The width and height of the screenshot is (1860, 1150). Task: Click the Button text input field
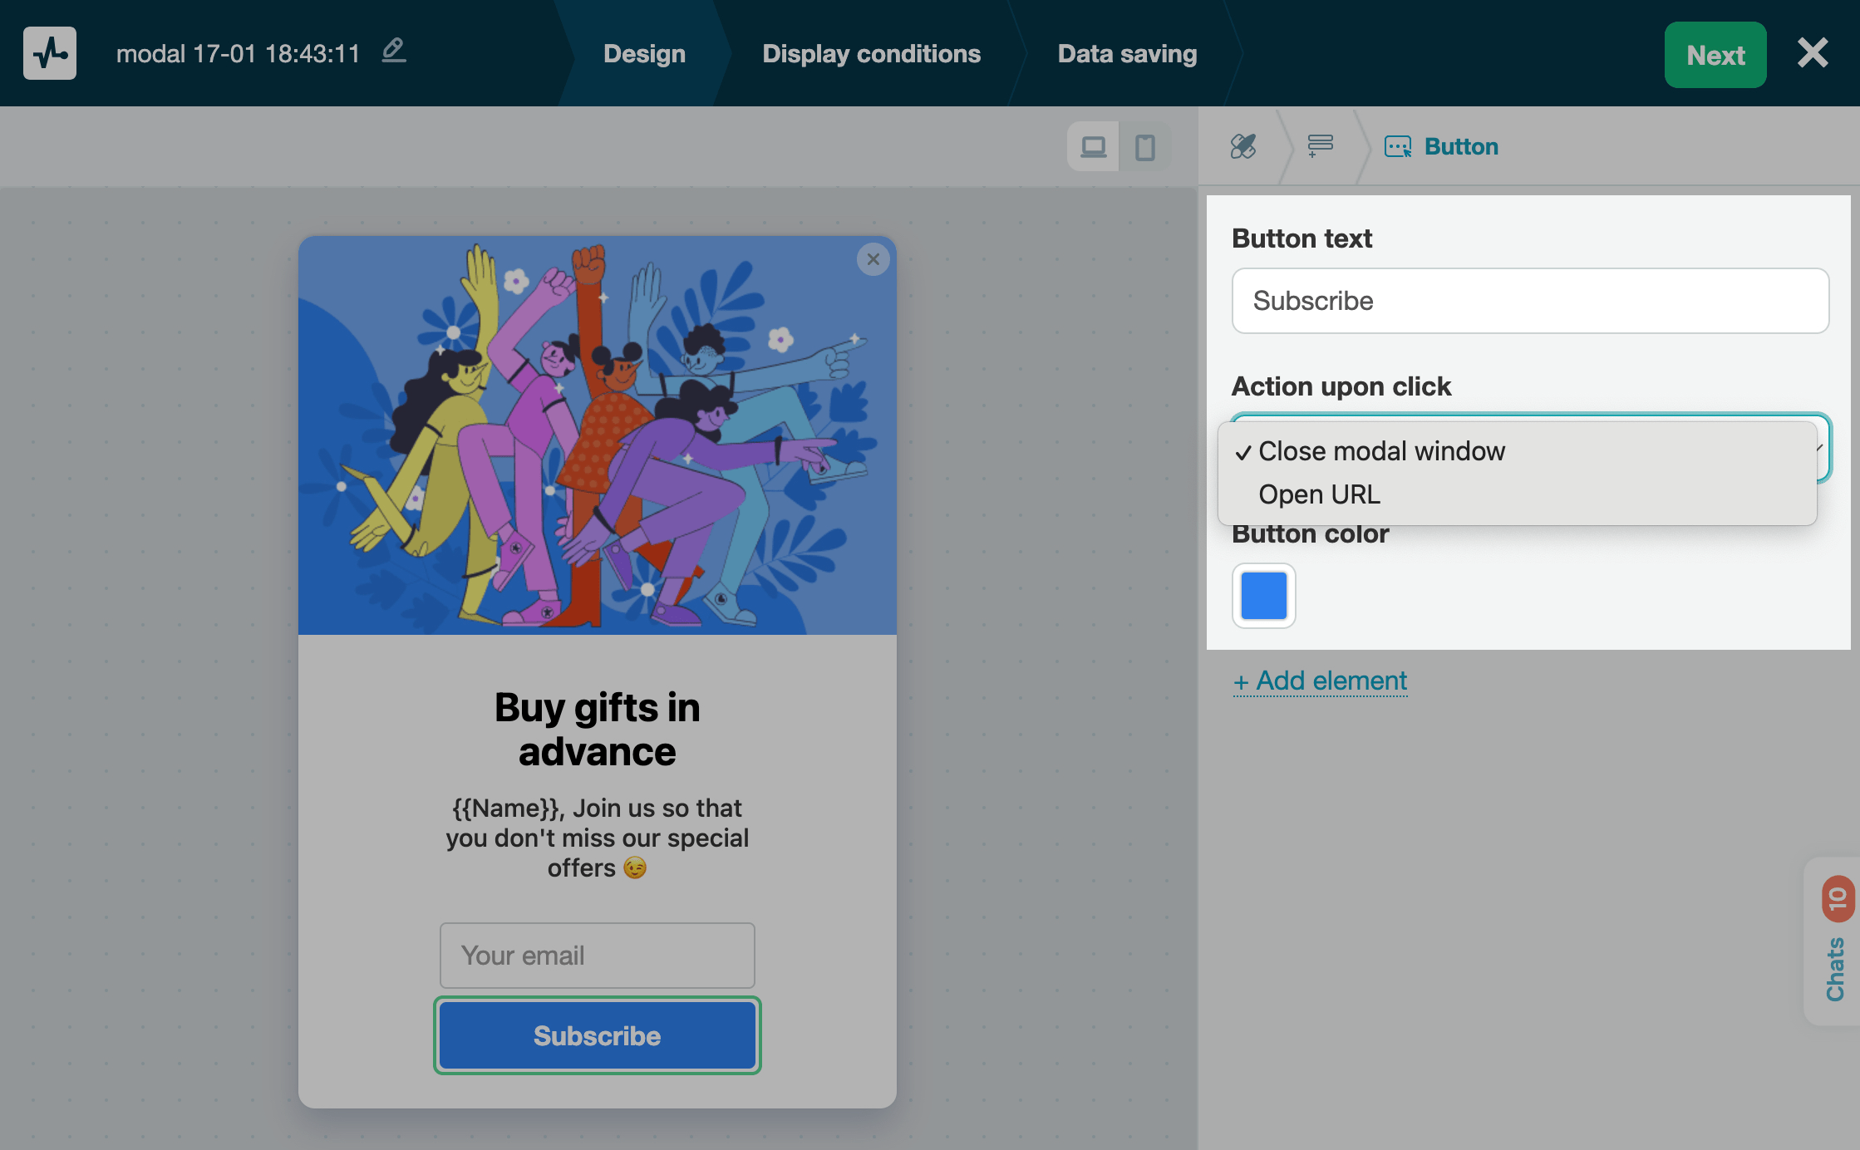pyautogui.click(x=1529, y=301)
